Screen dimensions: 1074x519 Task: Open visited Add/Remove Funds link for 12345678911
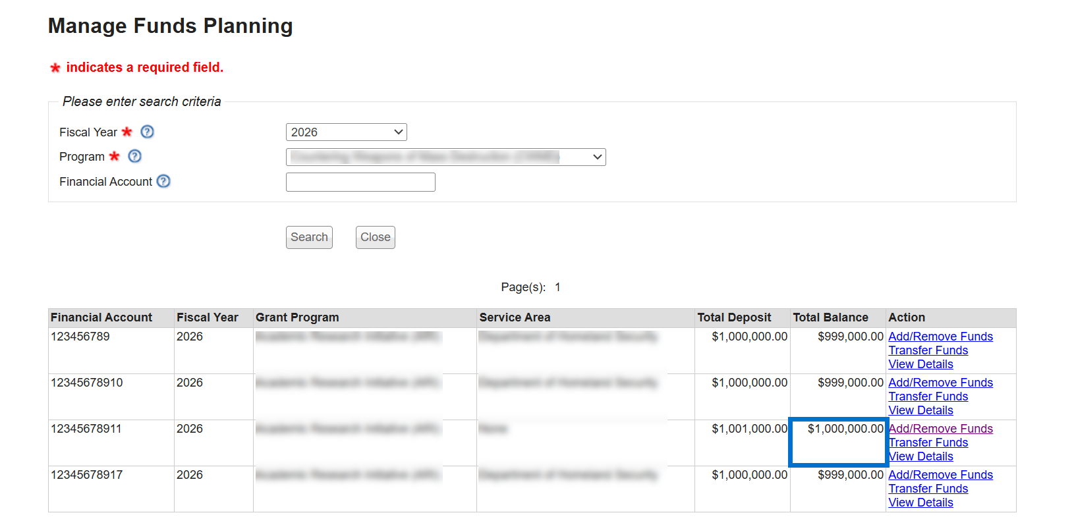[x=941, y=429]
